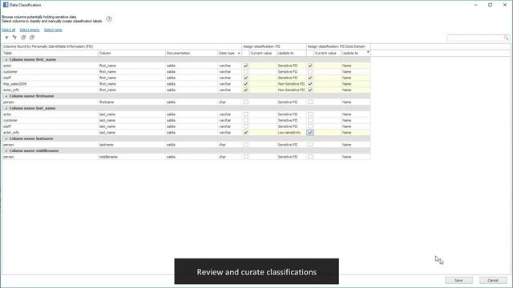The width and height of the screenshot is (513, 288).
Task: Open dropdown arrow on Data Domain Update to header
Action: click(x=368, y=53)
